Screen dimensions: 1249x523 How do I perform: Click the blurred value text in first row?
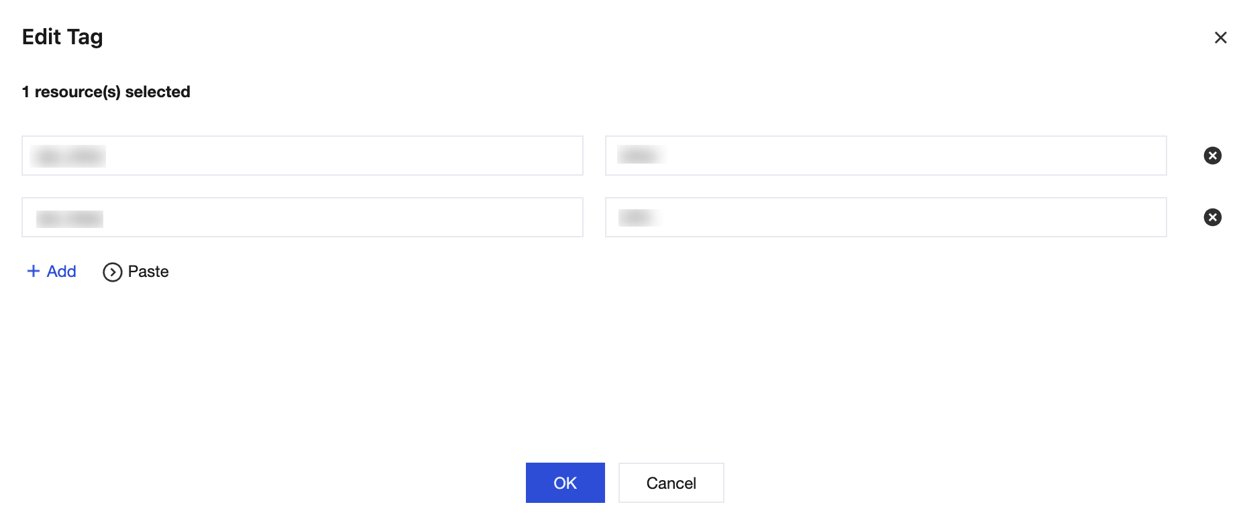(x=639, y=156)
